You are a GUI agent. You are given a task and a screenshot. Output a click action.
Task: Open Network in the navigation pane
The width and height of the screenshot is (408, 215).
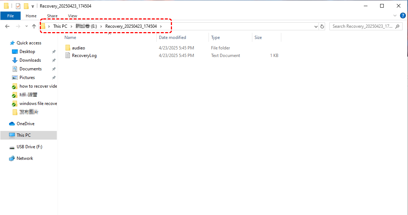25,158
